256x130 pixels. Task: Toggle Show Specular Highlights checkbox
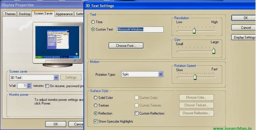click(95, 121)
